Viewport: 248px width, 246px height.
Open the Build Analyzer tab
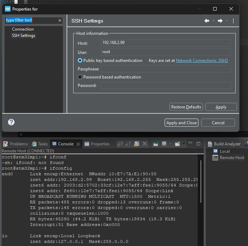pyautogui.click(x=224, y=144)
